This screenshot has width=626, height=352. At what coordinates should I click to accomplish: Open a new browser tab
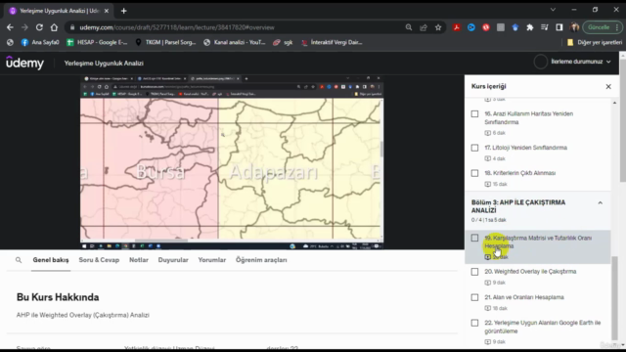(x=124, y=11)
